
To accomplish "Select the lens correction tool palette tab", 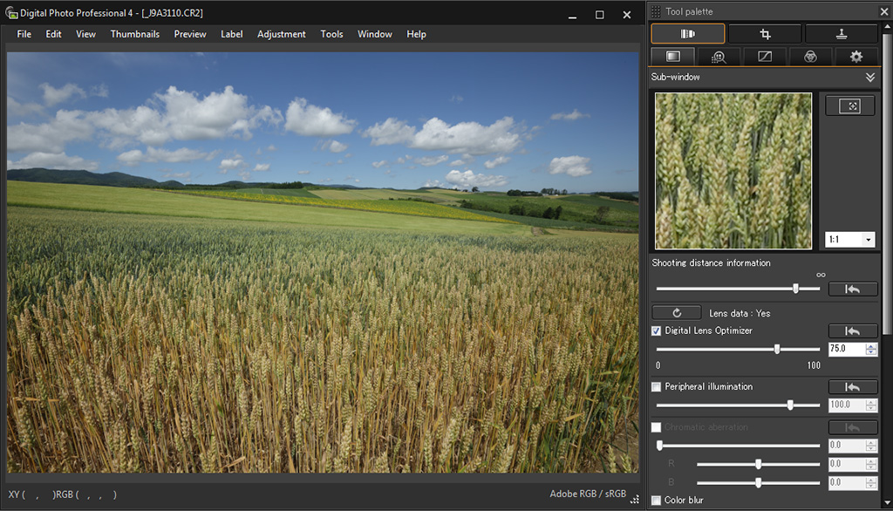I will tap(687, 34).
